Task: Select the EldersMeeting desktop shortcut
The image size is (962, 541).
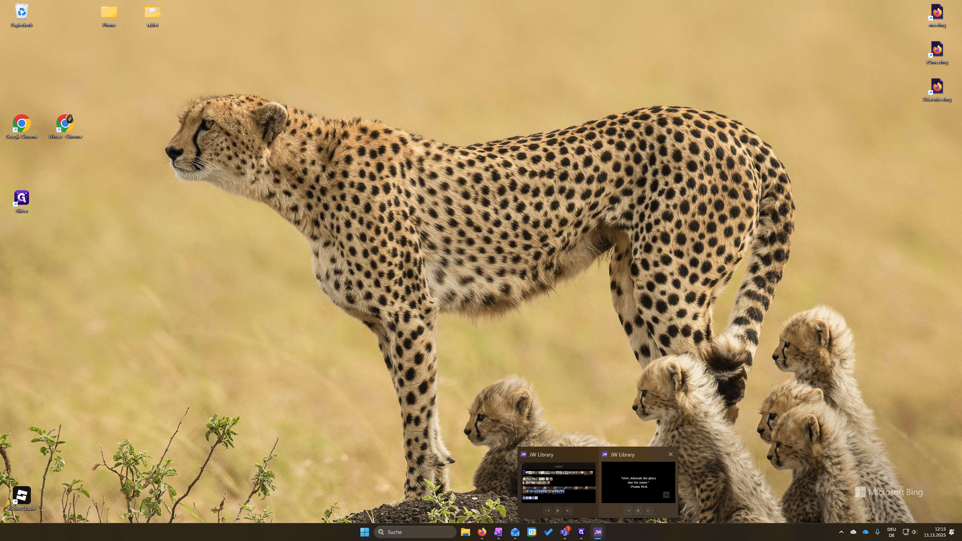Action: (x=937, y=90)
